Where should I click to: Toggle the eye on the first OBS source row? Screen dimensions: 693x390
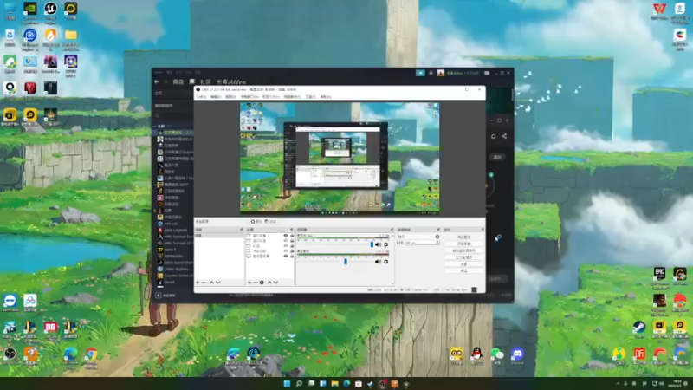(286, 236)
